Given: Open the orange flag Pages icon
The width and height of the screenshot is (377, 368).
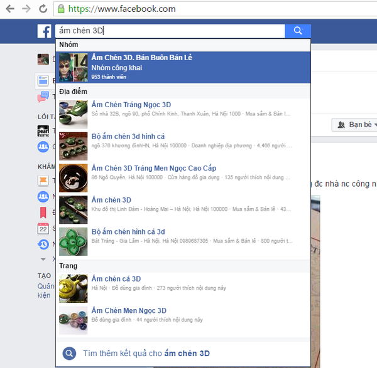Looking at the screenshot, I should tap(43, 181).
